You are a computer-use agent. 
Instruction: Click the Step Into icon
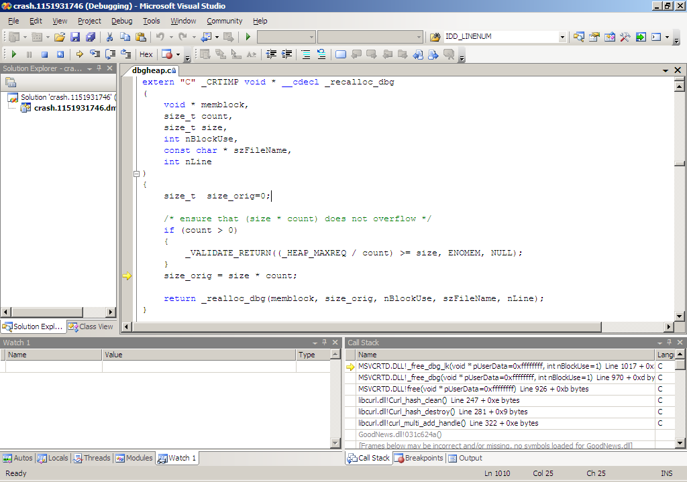[x=95, y=54]
